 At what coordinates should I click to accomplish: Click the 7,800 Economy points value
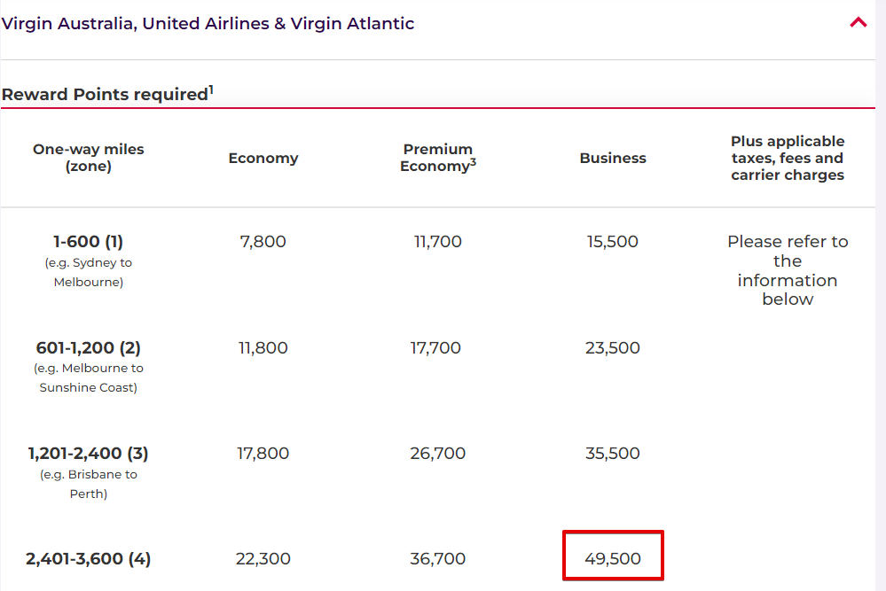click(x=263, y=242)
